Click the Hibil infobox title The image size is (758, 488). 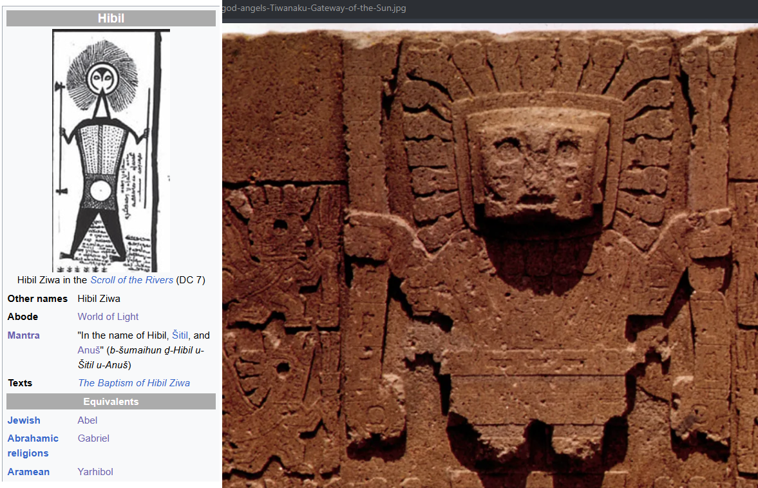111,19
